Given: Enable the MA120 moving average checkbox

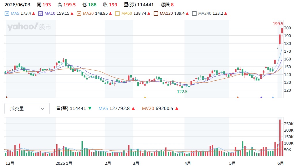Looking at the screenshot, I should 156,14.
